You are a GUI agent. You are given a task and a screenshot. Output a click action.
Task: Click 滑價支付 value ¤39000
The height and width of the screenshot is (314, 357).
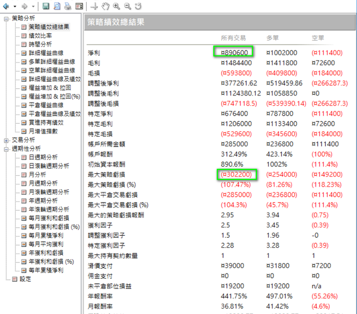tap(233, 265)
